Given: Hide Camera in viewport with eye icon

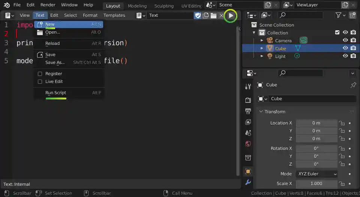Looking at the screenshot, I should point(345,40).
